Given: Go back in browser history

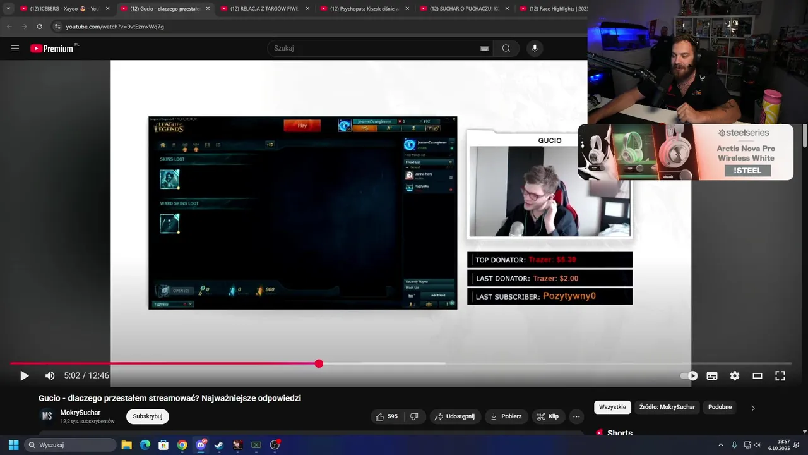Looking at the screenshot, I should point(9,27).
